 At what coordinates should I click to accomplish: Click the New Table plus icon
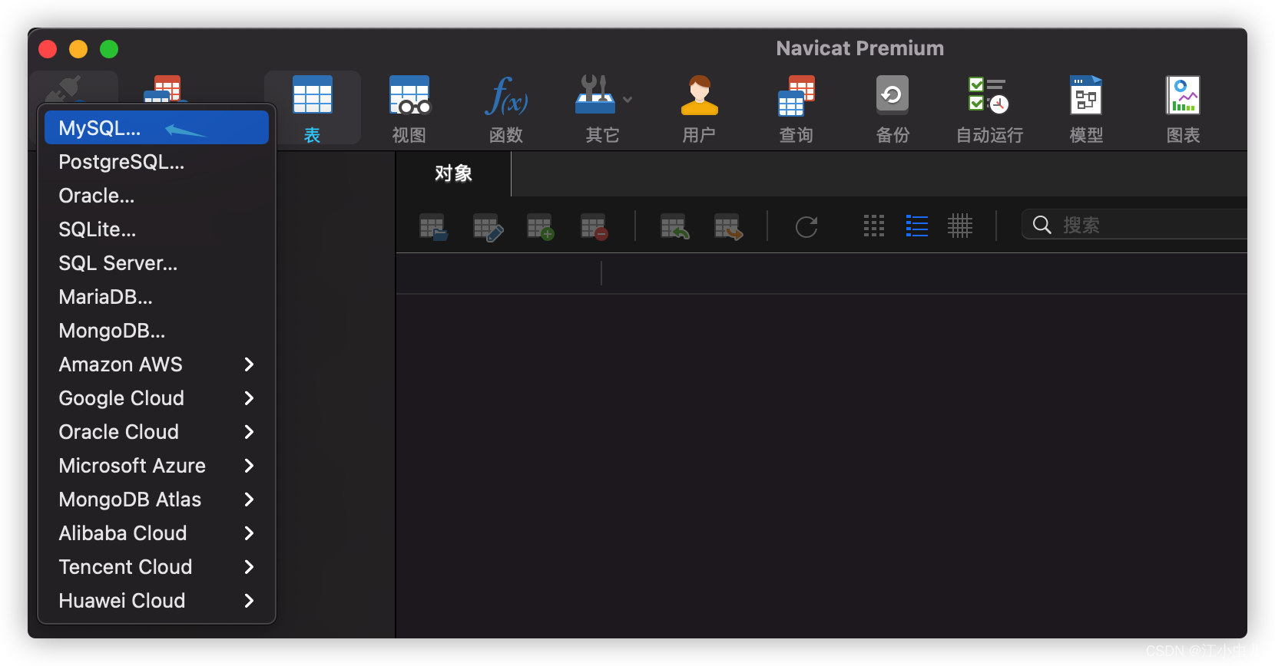(x=541, y=227)
